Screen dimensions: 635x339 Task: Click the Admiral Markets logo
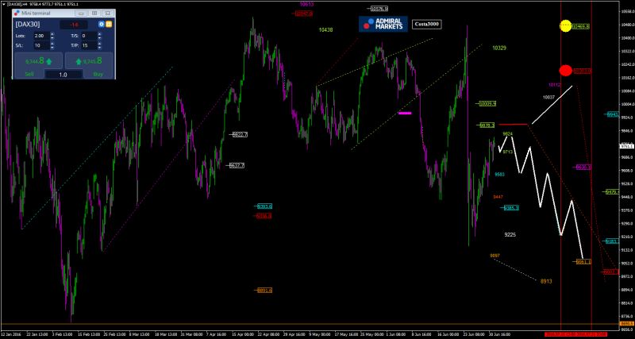[383, 25]
